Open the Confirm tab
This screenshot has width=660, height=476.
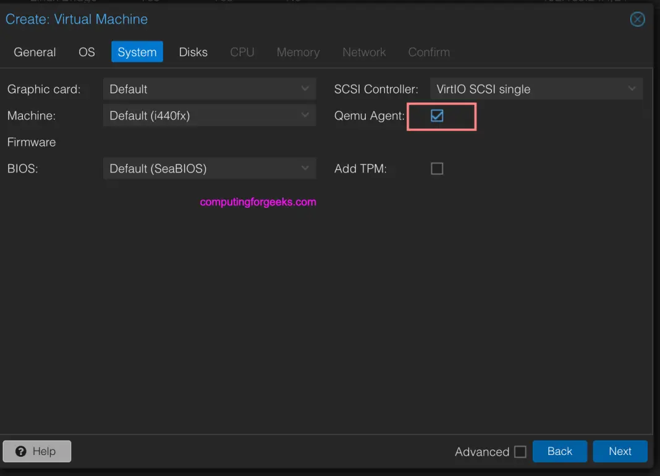[x=429, y=52]
